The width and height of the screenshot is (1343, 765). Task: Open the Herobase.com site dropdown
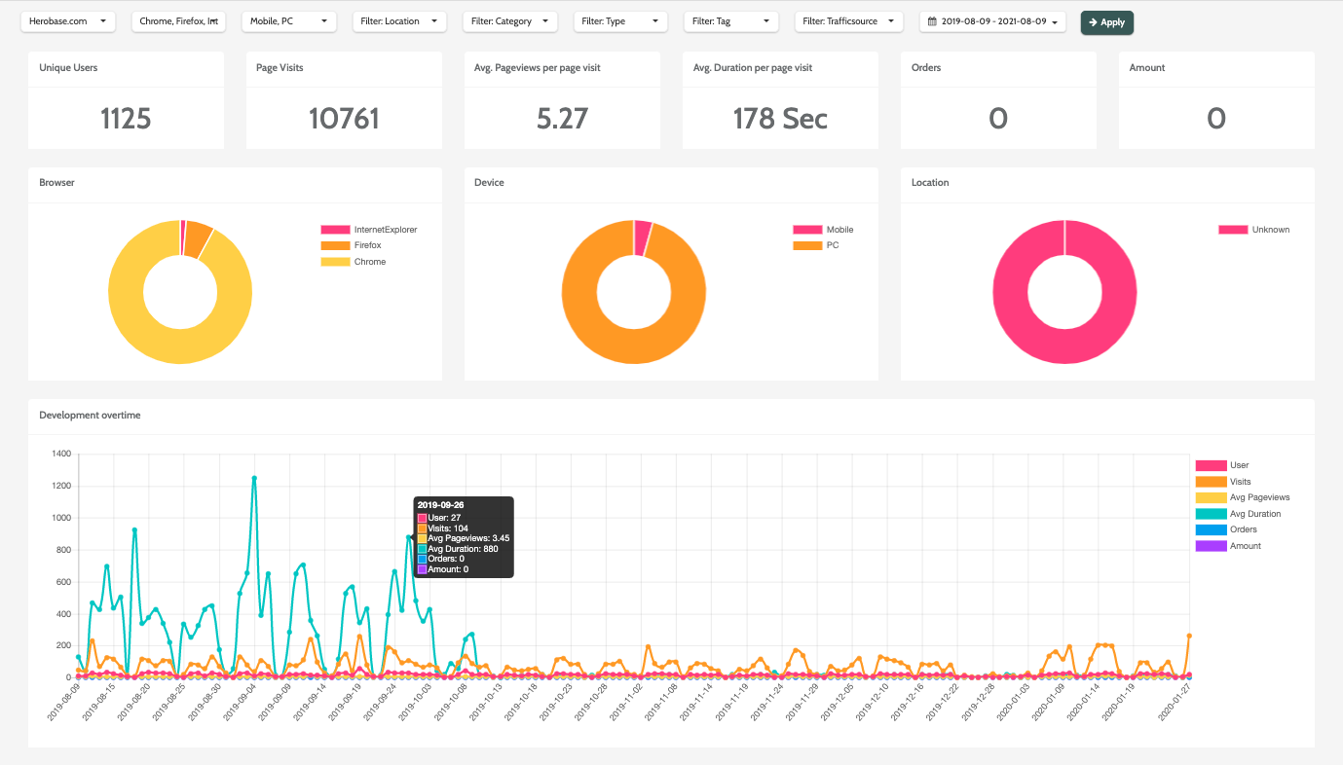(67, 21)
